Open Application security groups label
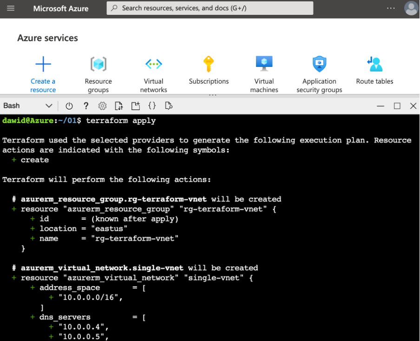This screenshot has height=341, width=420. pyautogui.click(x=319, y=85)
